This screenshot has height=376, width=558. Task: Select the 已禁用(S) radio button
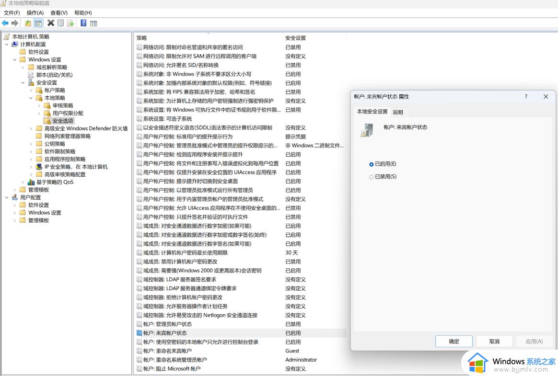point(371,177)
